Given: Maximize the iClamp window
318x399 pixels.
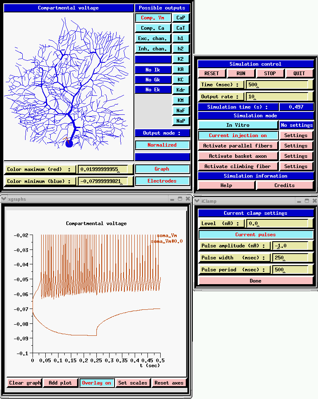Looking at the screenshot, I should tap(307, 201).
